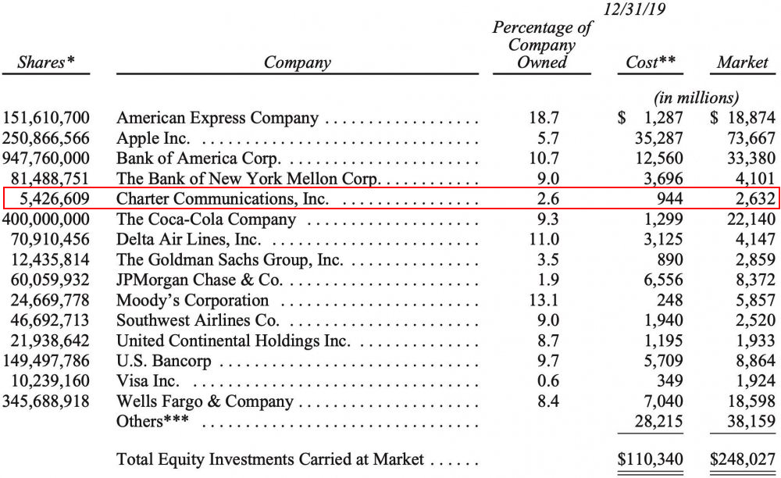
Task: Click the $110,340 total cost value
Action: click(651, 459)
